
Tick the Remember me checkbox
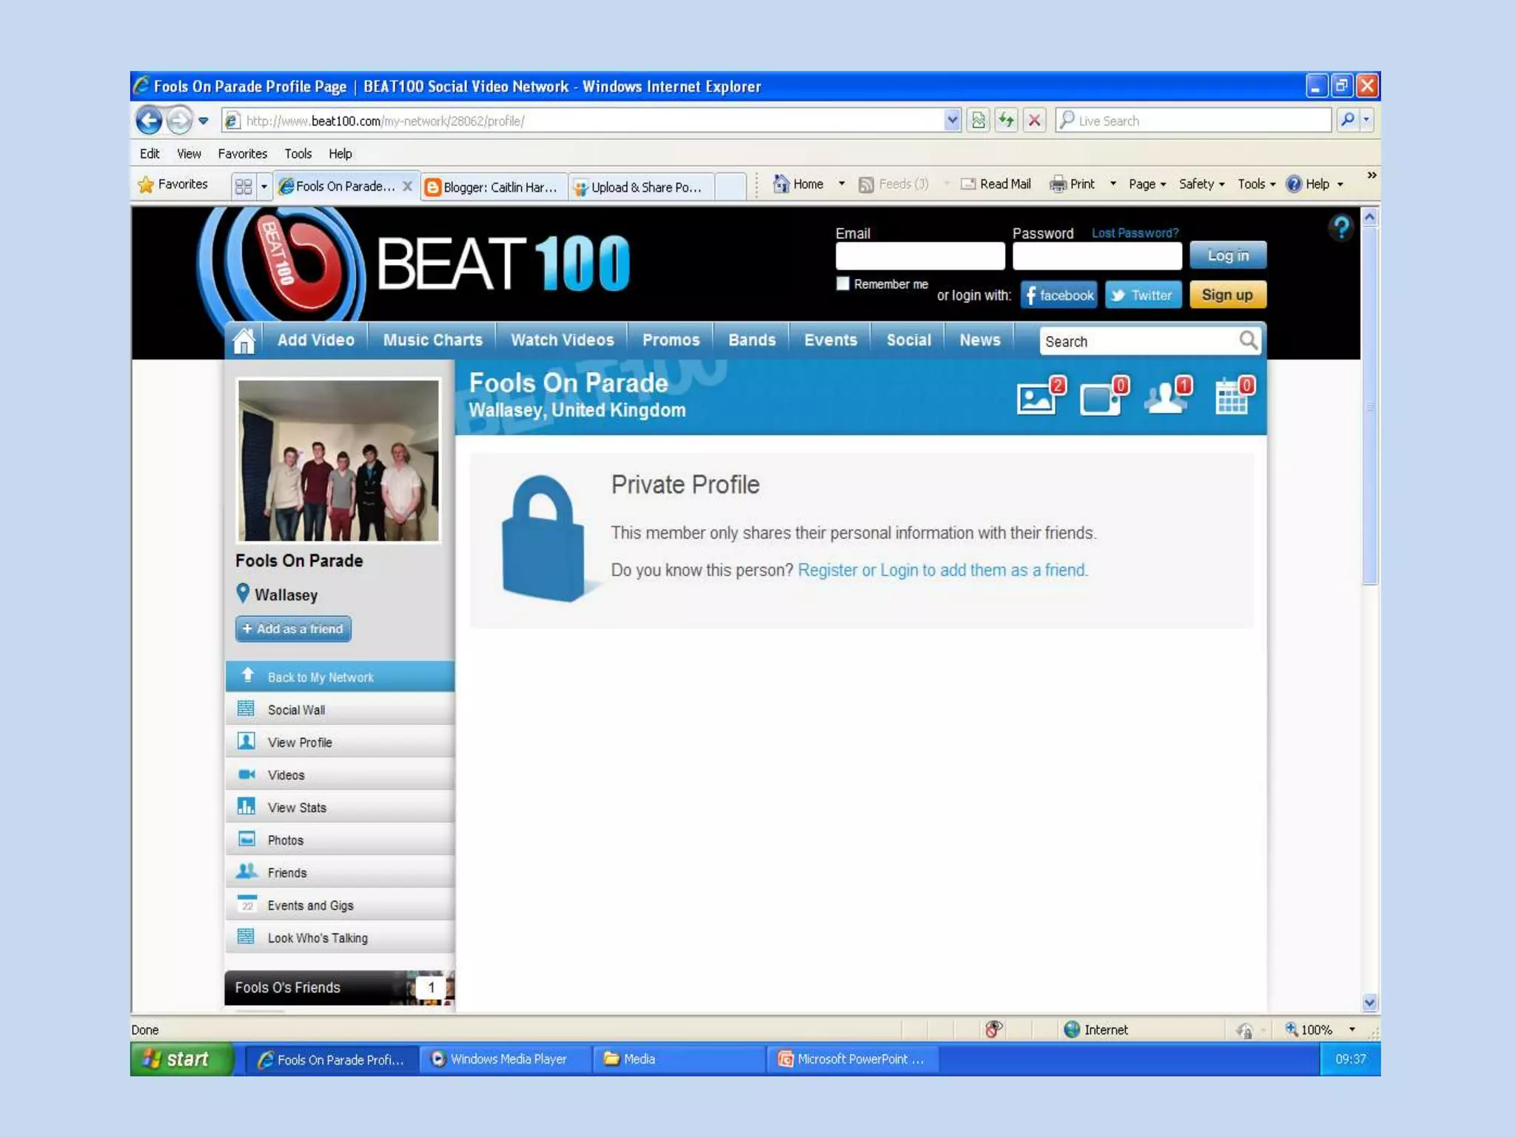click(842, 284)
